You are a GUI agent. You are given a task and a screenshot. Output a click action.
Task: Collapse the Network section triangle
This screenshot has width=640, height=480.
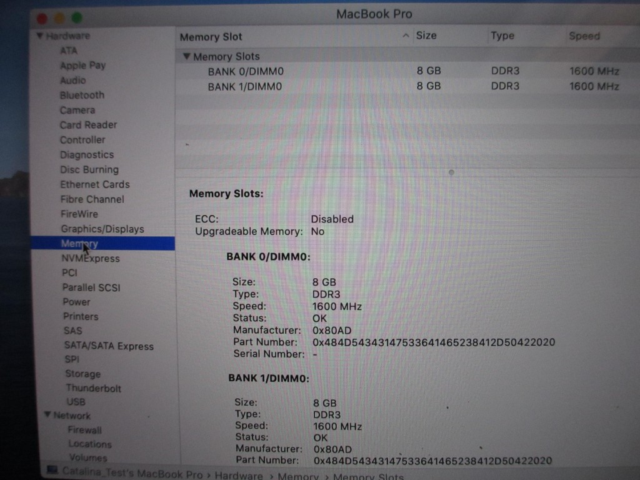pyautogui.click(x=47, y=415)
